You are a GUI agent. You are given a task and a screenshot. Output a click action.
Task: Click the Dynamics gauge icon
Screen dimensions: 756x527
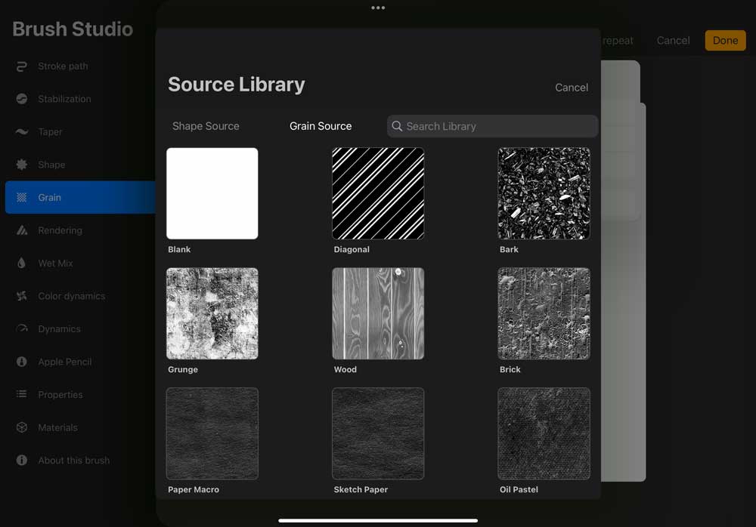[x=22, y=328]
